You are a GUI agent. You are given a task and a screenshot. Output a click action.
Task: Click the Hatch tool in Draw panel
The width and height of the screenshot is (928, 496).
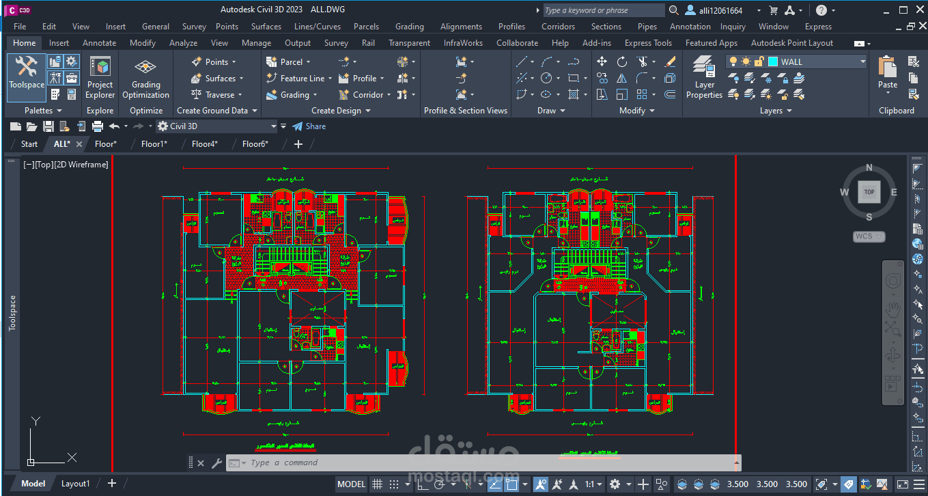click(573, 94)
